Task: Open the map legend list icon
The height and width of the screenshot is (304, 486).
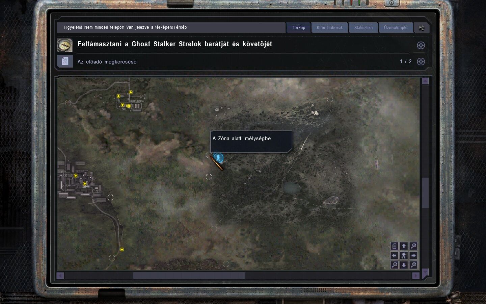Action: 394,246
